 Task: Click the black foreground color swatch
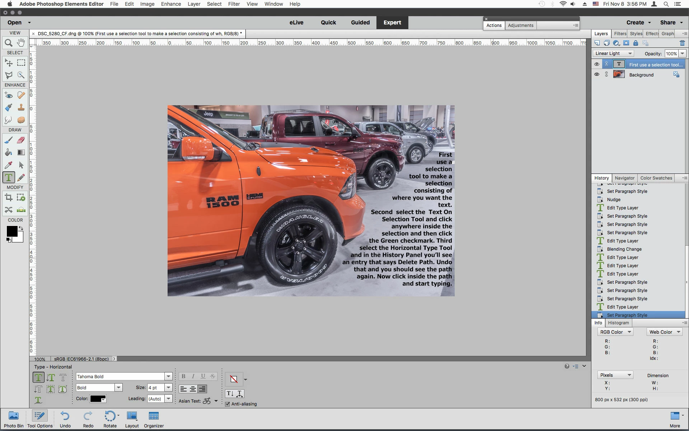point(11,231)
